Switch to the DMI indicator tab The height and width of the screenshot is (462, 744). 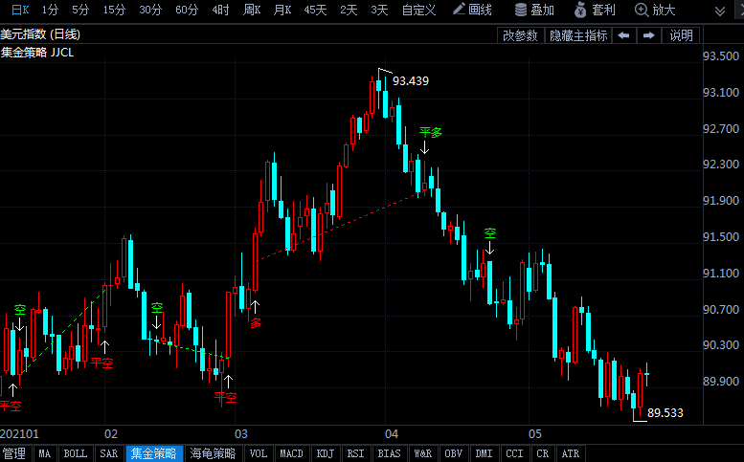[x=484, y=453]
